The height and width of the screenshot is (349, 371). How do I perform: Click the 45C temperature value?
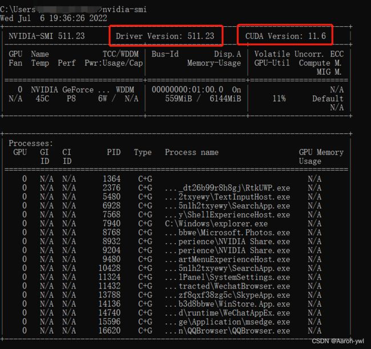(x=42, y=98)
